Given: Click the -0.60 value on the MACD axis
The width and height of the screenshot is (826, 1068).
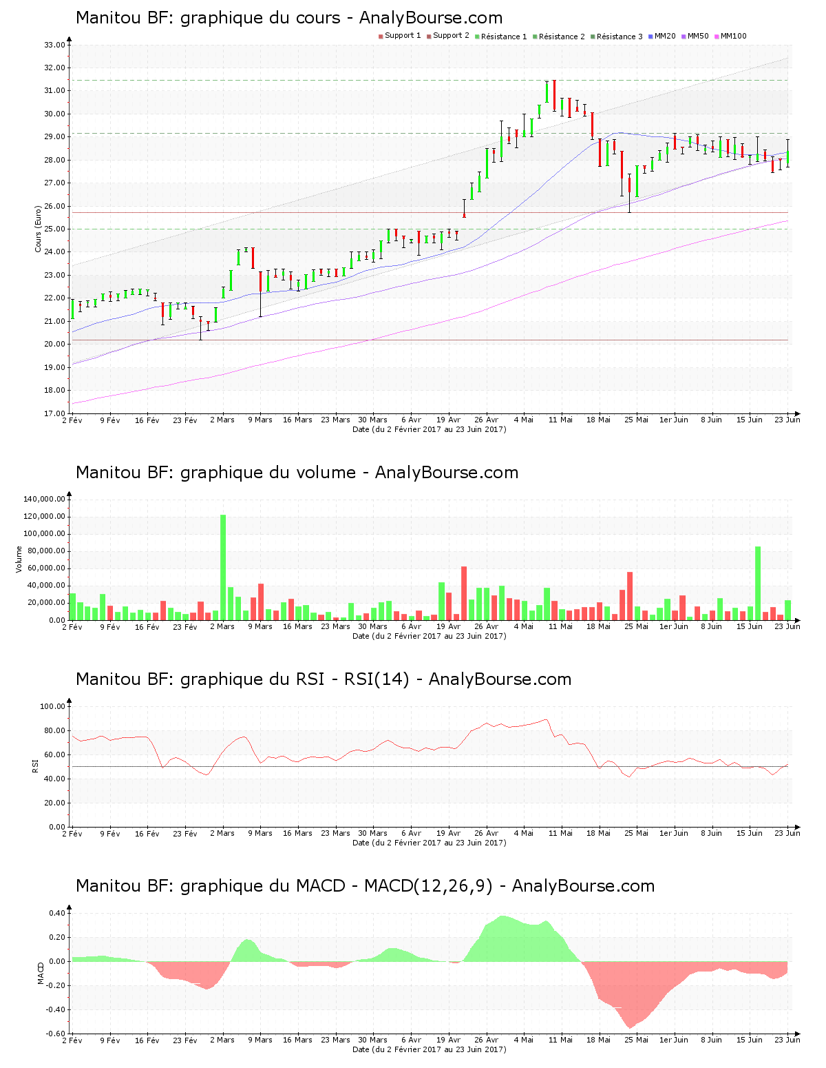Looking at the screenshot, I should 55,1034.
